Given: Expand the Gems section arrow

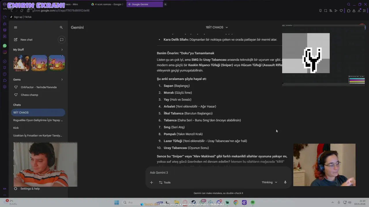Looking at the screenshot, I should coord(62,80).
